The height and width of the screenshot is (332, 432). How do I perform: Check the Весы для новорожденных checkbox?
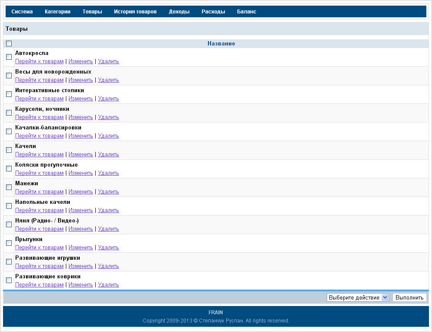point(9,75)
